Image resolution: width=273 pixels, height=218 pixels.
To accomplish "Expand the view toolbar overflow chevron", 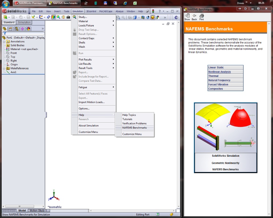I will [x=165, y=17].
